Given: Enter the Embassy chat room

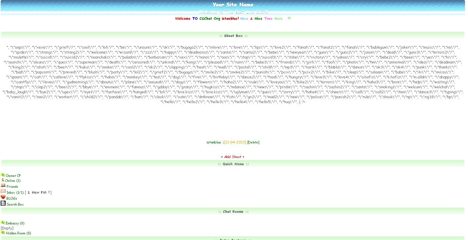Looking at the screenshot, I should (x=15, y=223).
